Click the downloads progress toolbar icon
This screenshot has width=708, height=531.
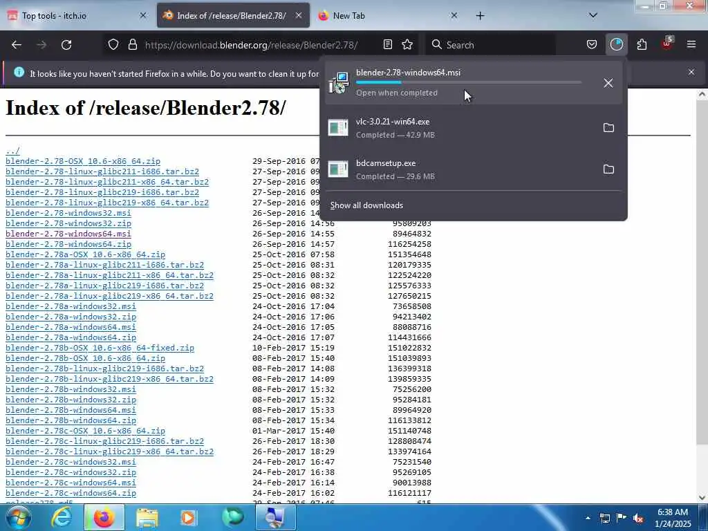pyautogui.click(x=616, y=45)
